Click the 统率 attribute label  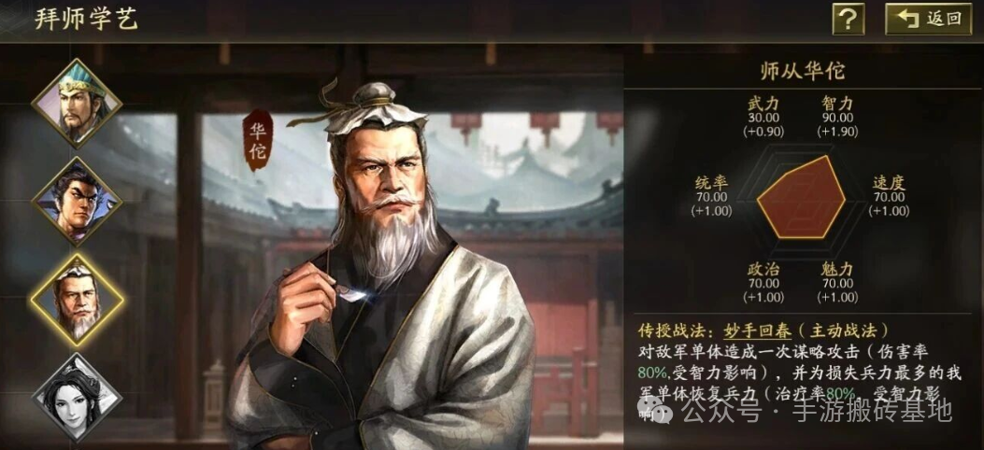click(x=712, y=183)
